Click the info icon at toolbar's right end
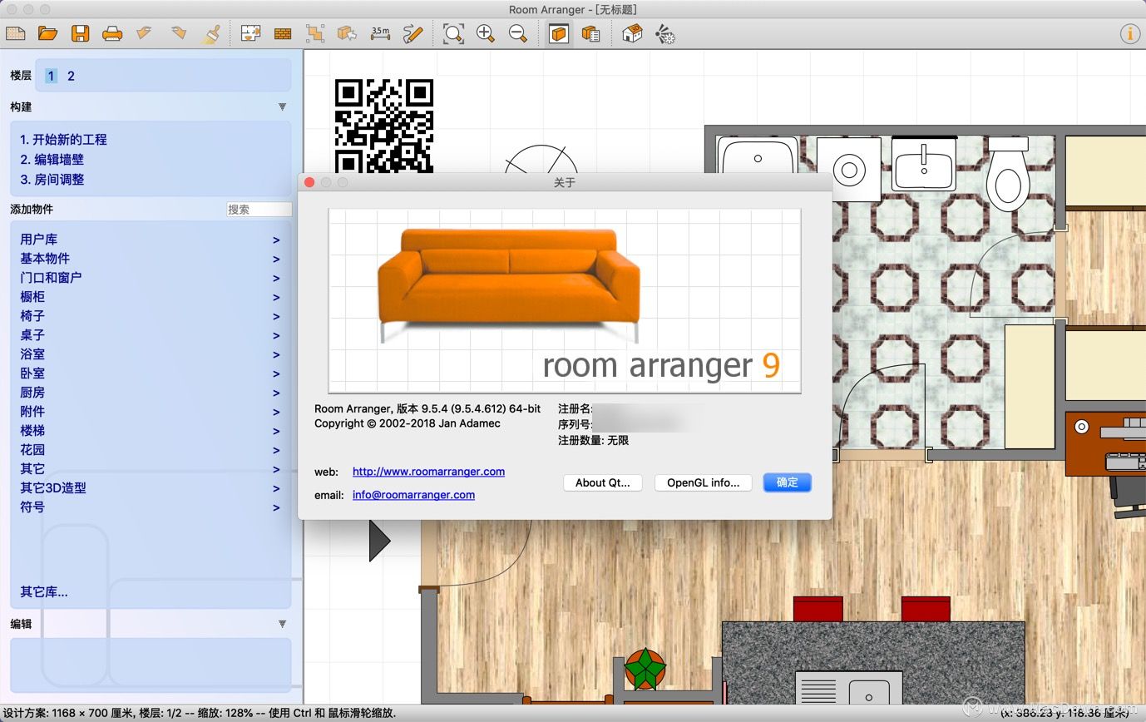Screen dimensions: 1146x722 (x=1129, y=34)
